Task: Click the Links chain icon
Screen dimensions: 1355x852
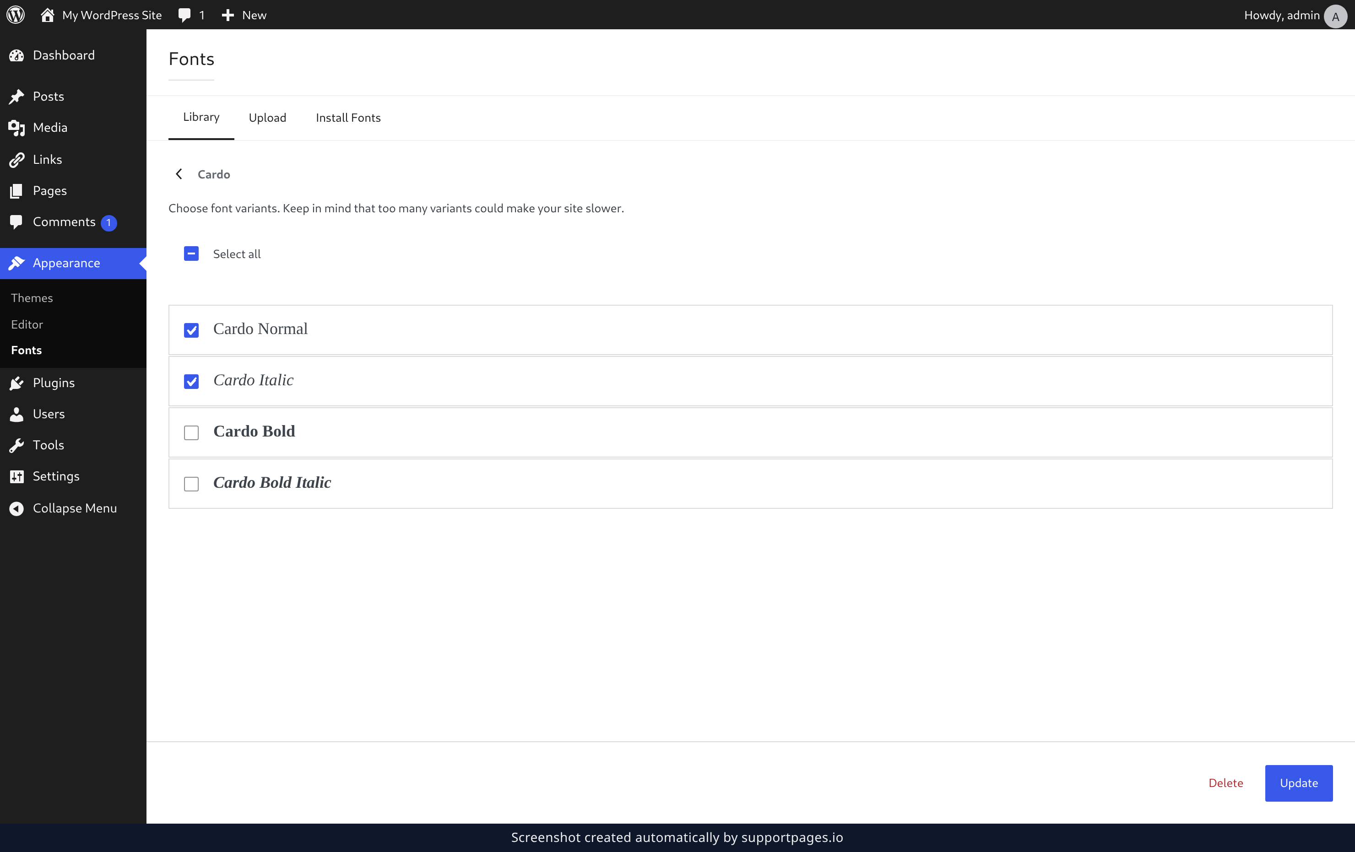Action: [x=16, y=160]
